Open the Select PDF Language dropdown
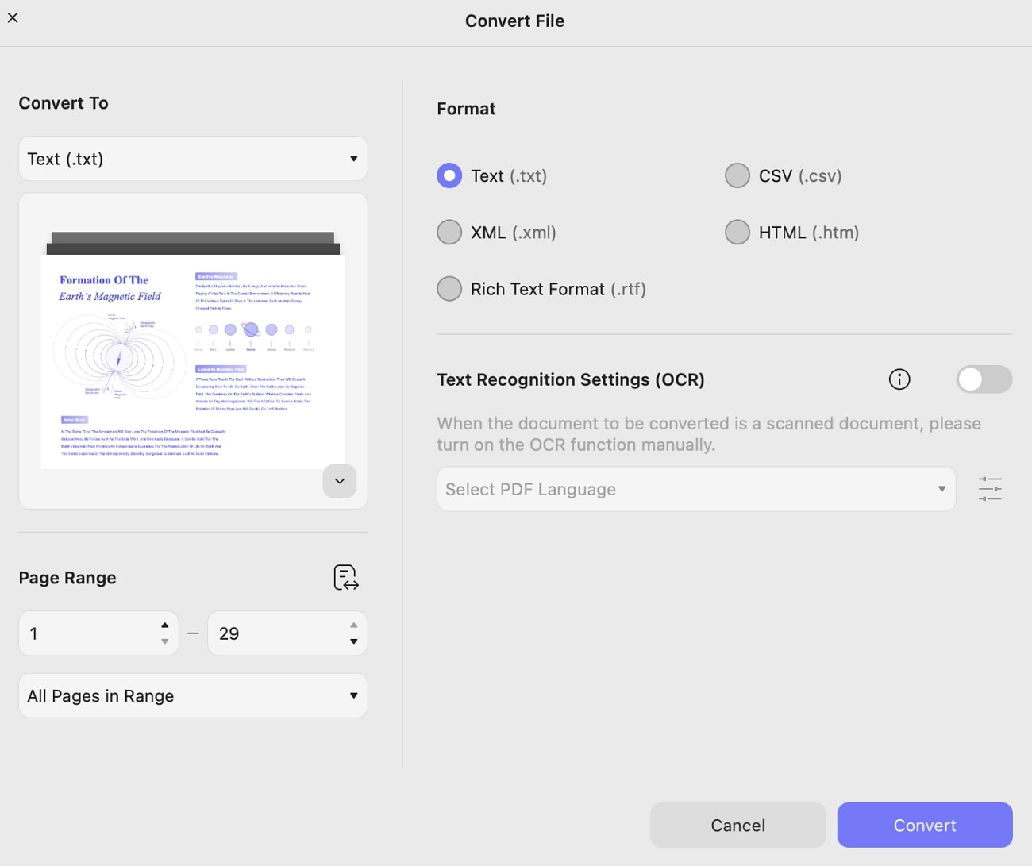The height and width of the screenshot is (866, 1032). point(696,489)
